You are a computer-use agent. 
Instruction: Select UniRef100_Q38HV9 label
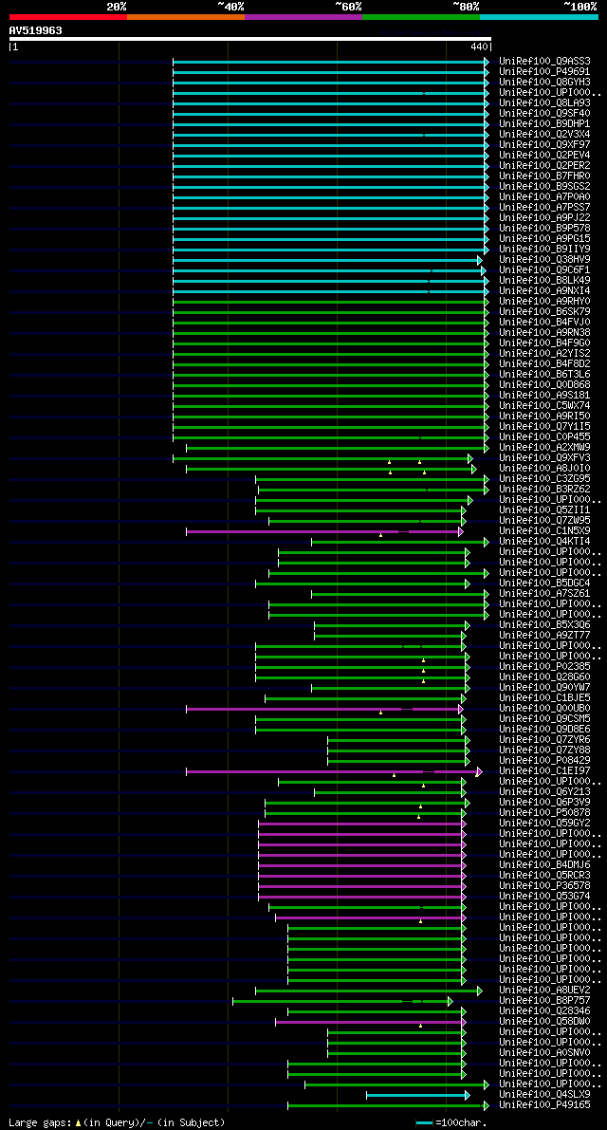coord(544,260)
